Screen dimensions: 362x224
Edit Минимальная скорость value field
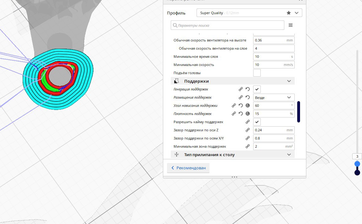click(x=274, y=65)
